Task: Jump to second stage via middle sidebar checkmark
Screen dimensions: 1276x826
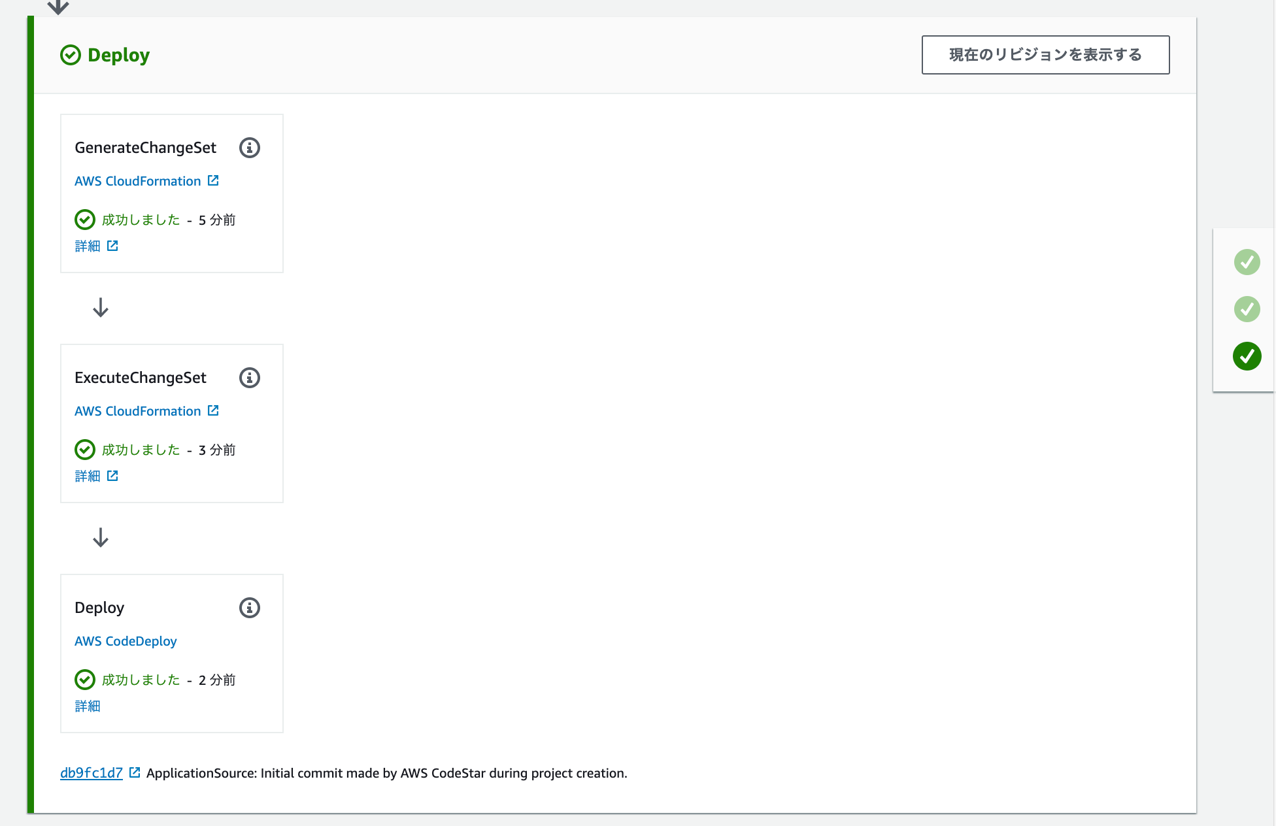Action: coord(1247,309)
